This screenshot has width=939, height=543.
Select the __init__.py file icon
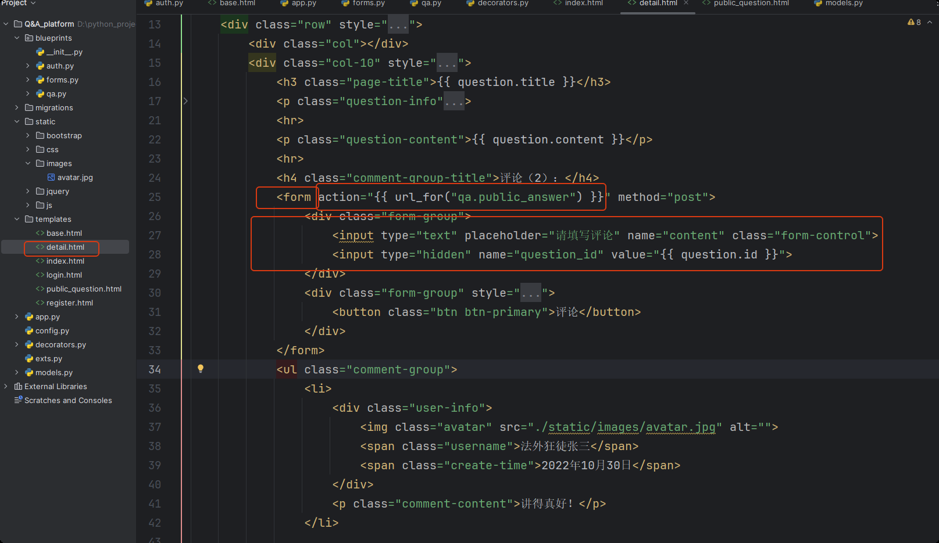click(40, 52)
